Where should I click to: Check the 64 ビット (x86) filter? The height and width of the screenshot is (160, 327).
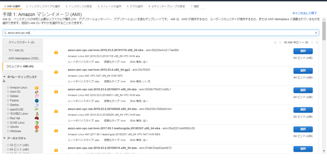[x=8, y=149]
